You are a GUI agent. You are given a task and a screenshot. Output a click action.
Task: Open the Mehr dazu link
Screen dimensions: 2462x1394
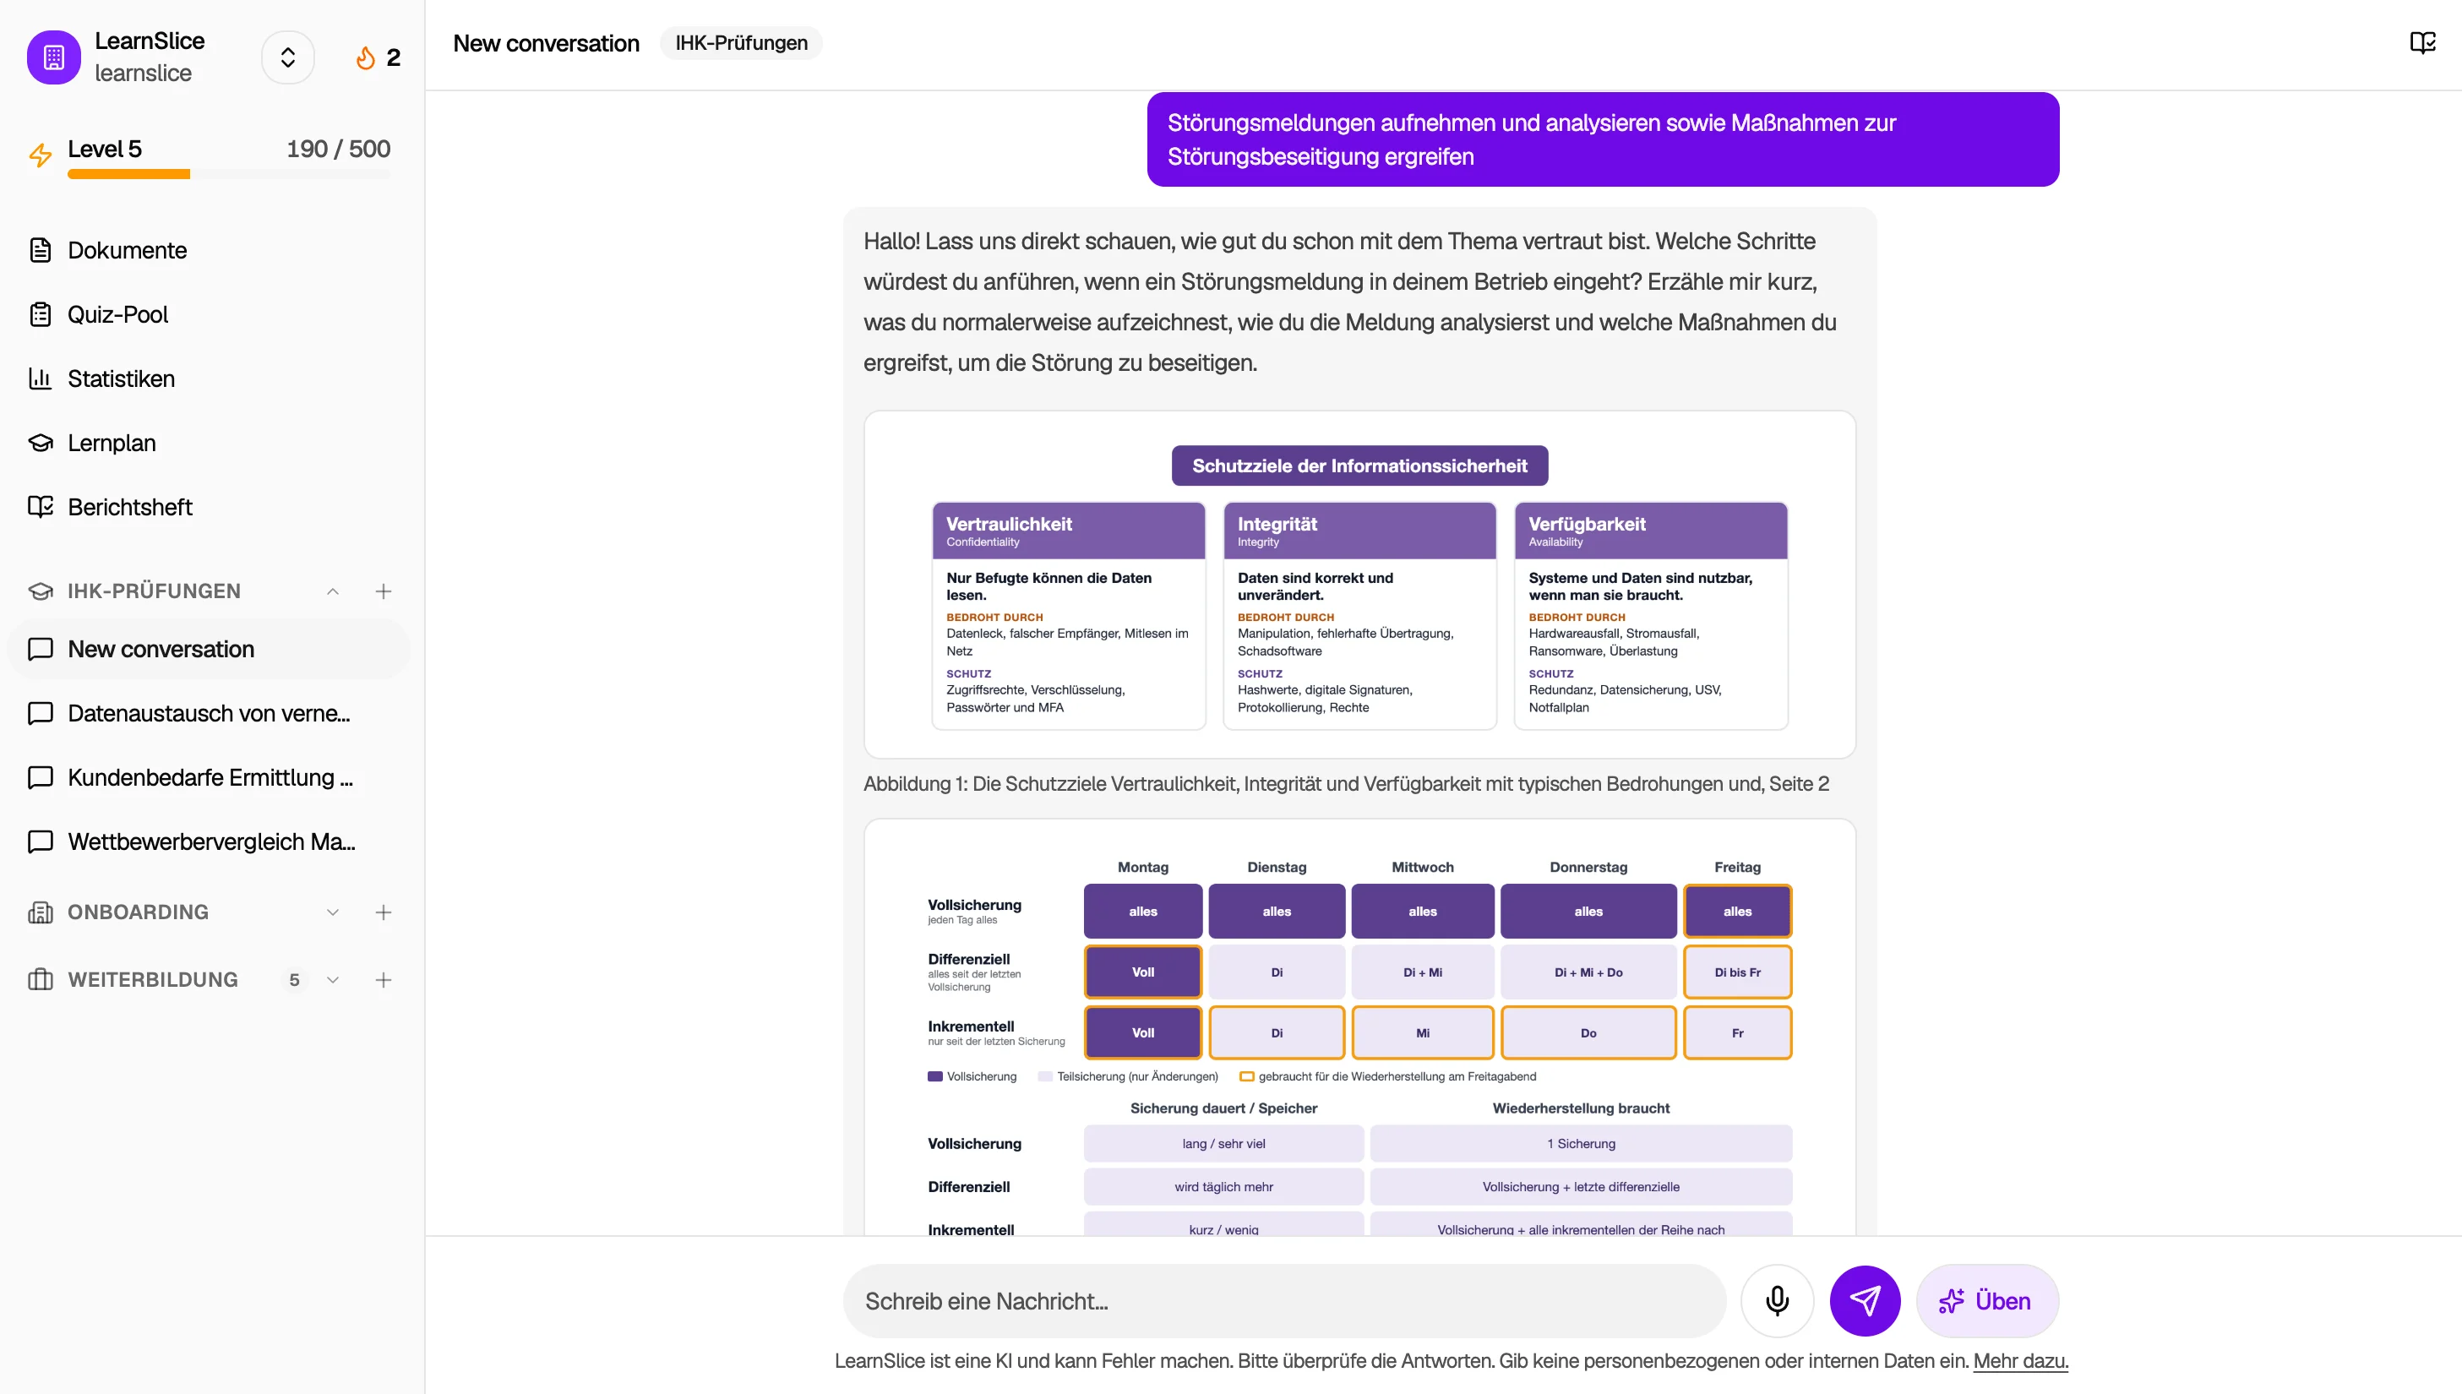2020,1360
